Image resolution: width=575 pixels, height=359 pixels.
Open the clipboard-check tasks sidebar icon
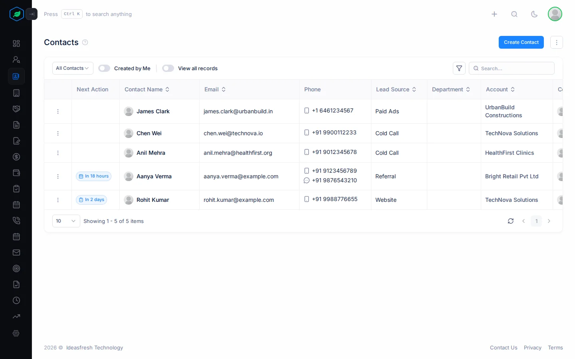[16, 189]
